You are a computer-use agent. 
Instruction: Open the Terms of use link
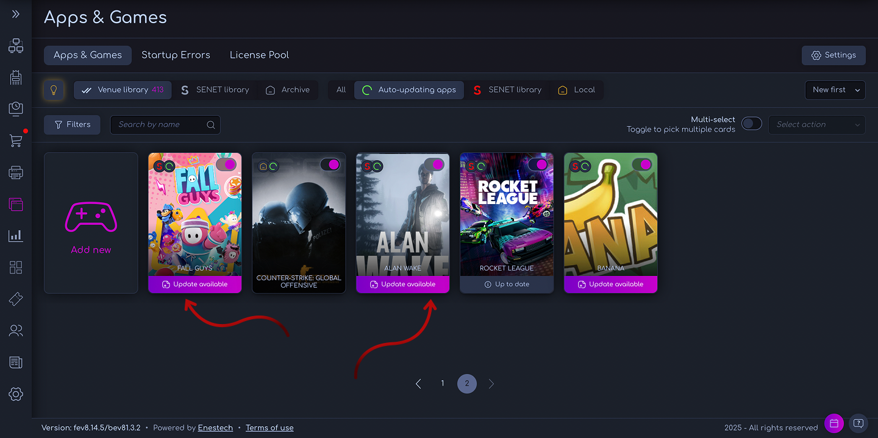[269, 428]
